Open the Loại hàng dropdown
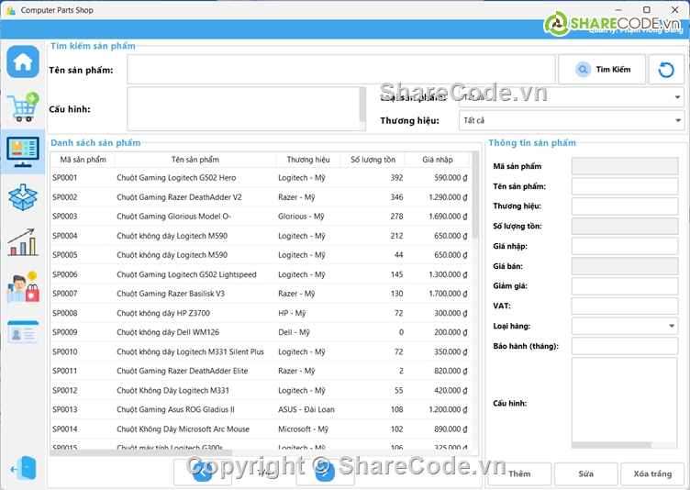690x490 pixels. [x=625, y=327]
